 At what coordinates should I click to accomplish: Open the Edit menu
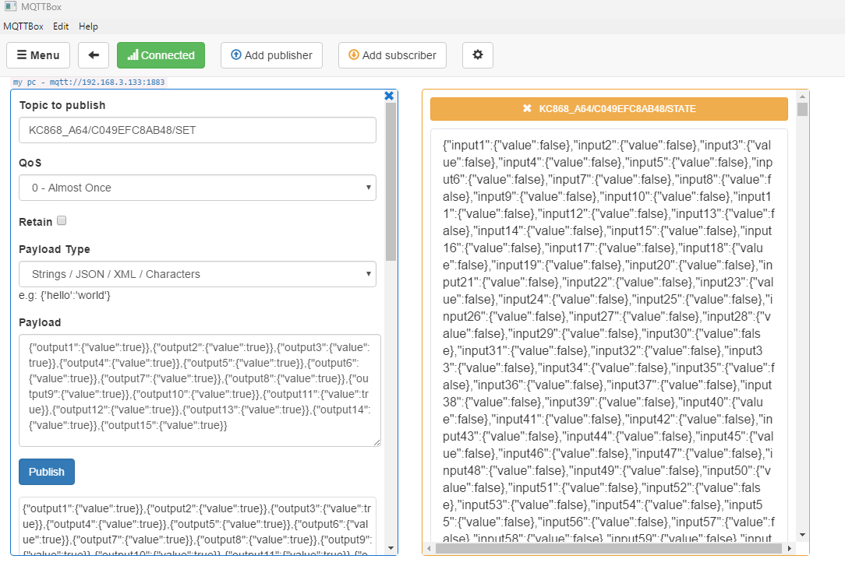61,26
